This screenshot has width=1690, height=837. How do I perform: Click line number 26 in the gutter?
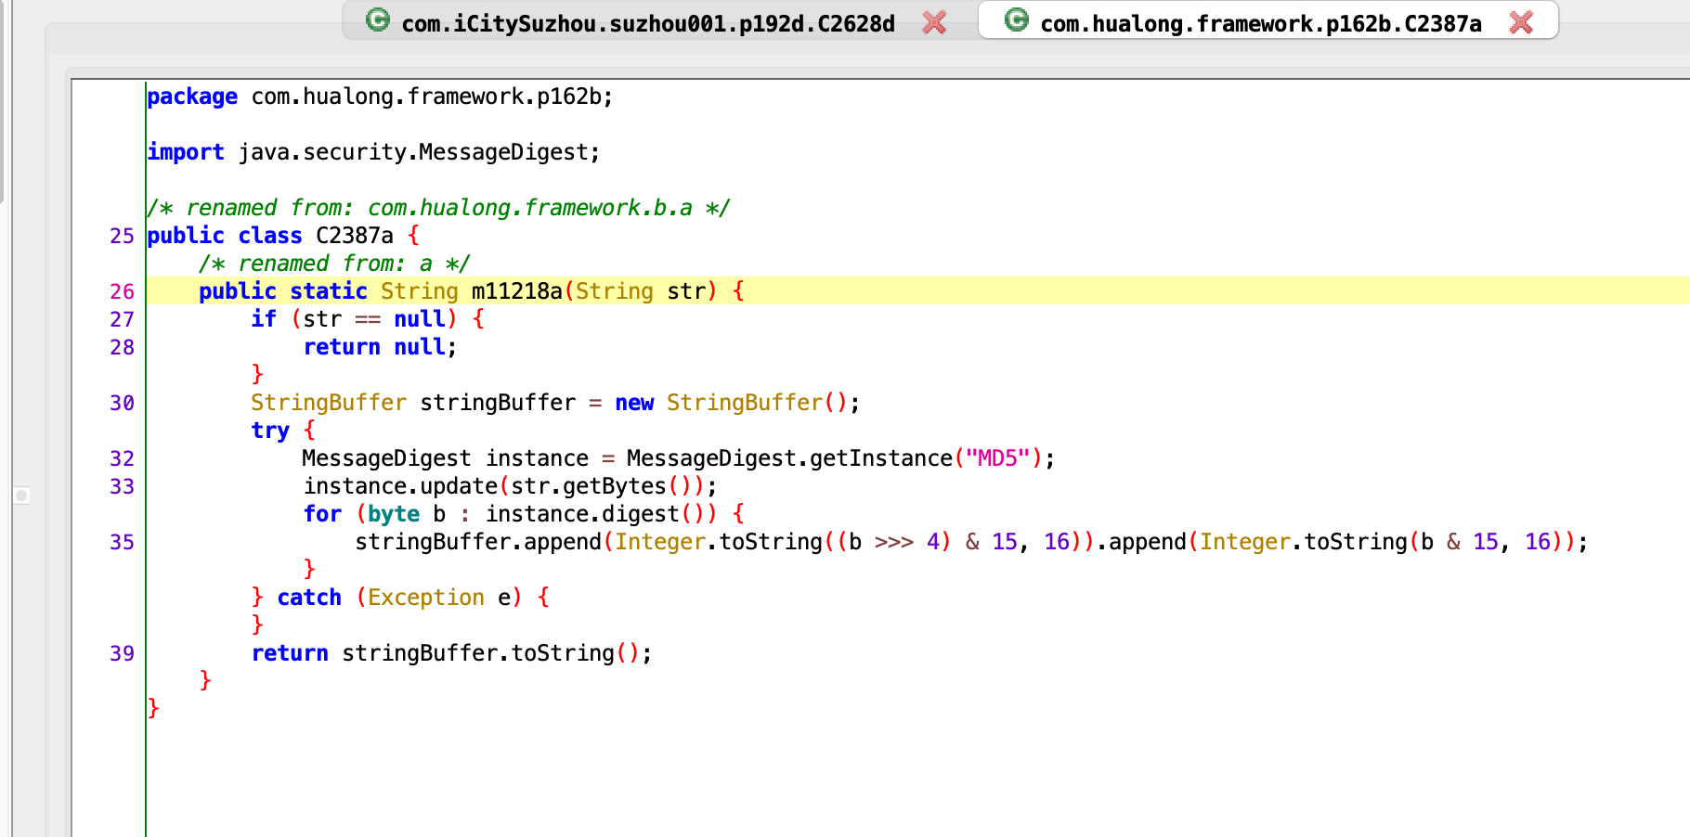[x=122, y=291]
